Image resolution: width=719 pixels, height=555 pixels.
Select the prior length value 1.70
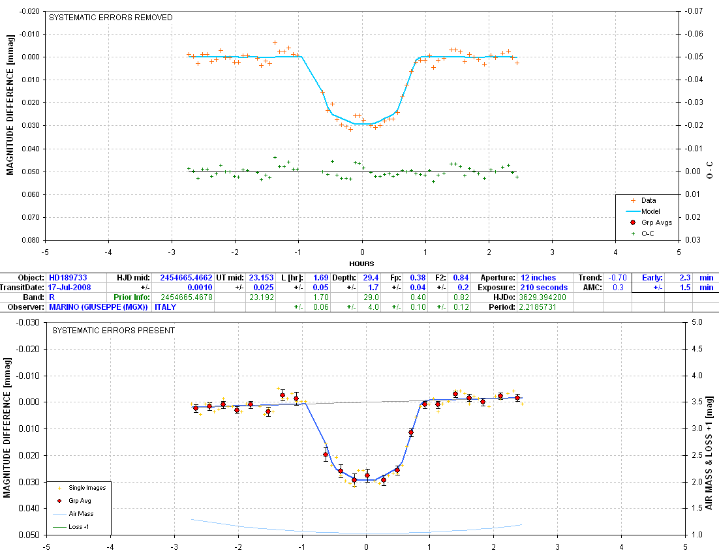pos(321,297)
